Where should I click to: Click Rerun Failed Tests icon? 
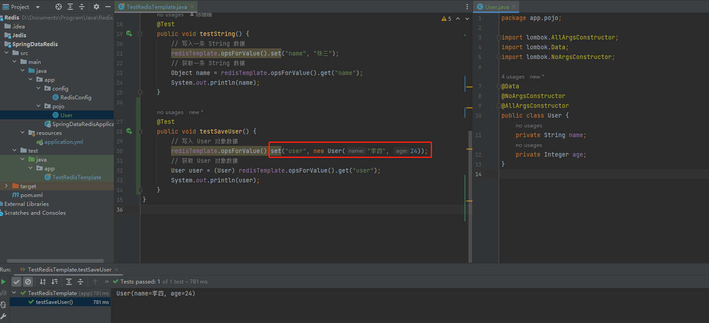click(3, 293)
